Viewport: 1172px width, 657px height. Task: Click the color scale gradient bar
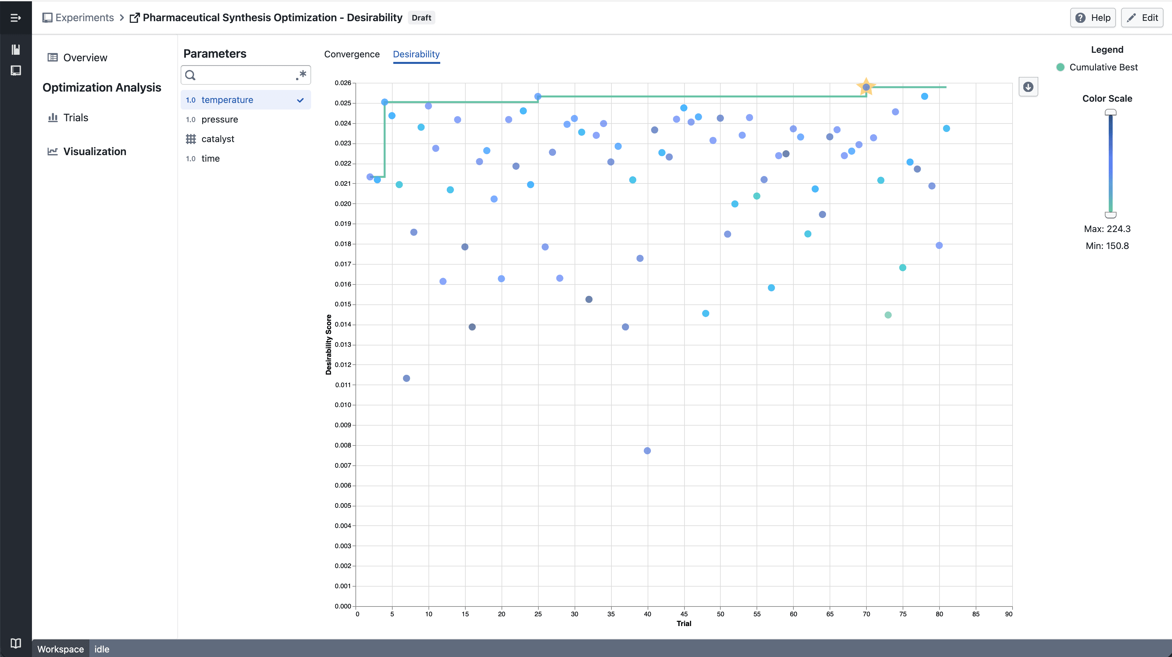1111,164
